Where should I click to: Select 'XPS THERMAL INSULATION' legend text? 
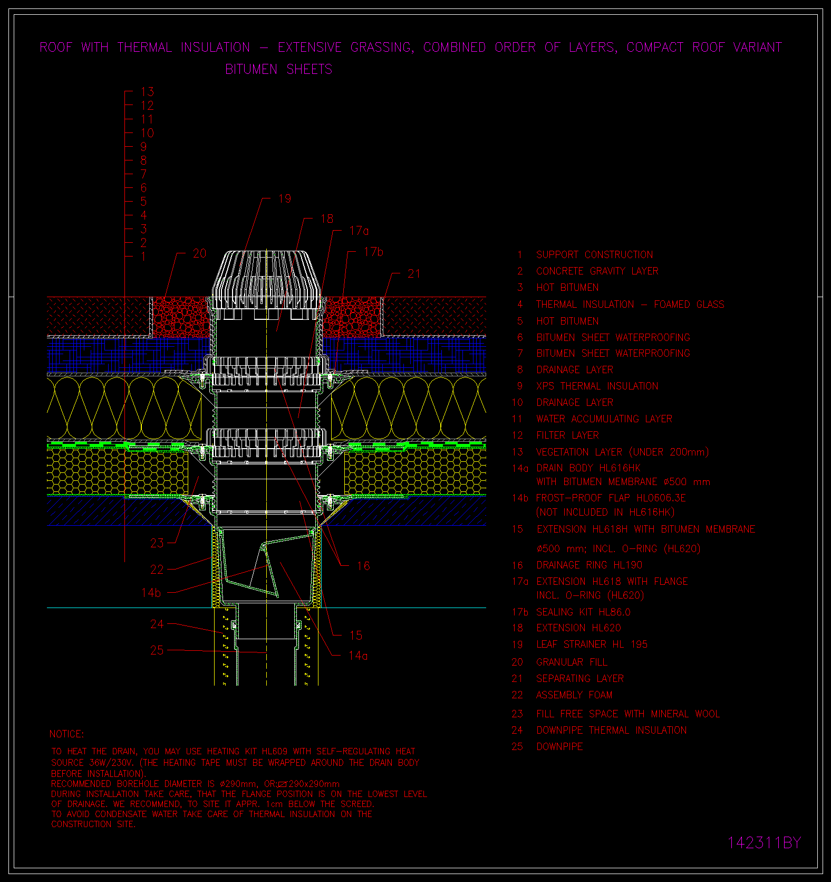597,386
